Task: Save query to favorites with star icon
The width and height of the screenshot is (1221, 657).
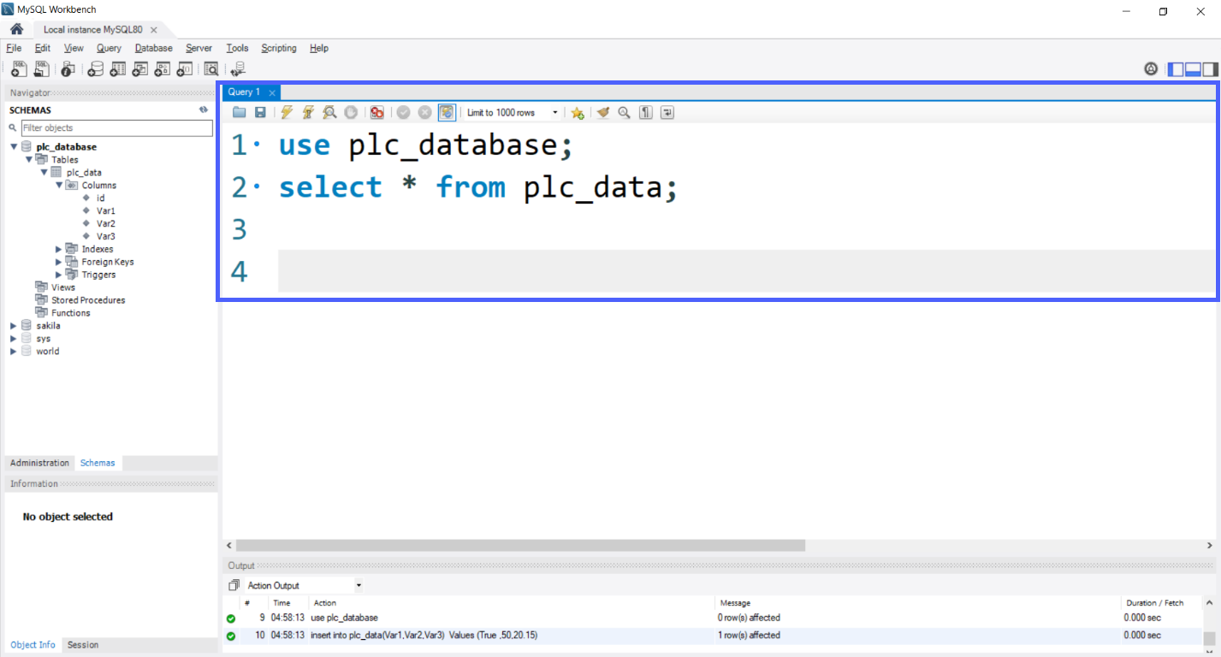Action: (x=578, y=112)
